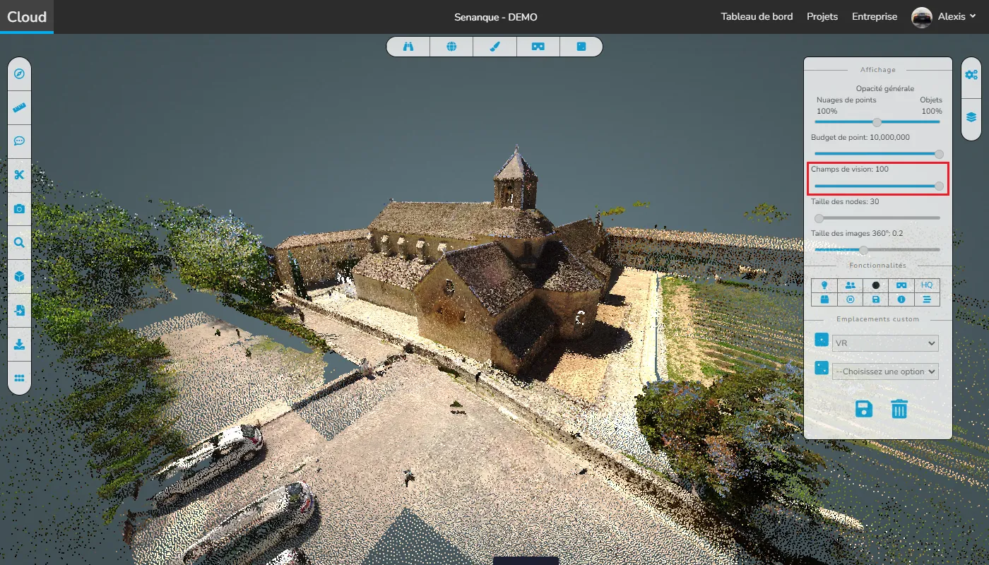This screenshot has height=565, width=989.
Task: Toggle the black circle function
Action: click(x=876, y=285)
